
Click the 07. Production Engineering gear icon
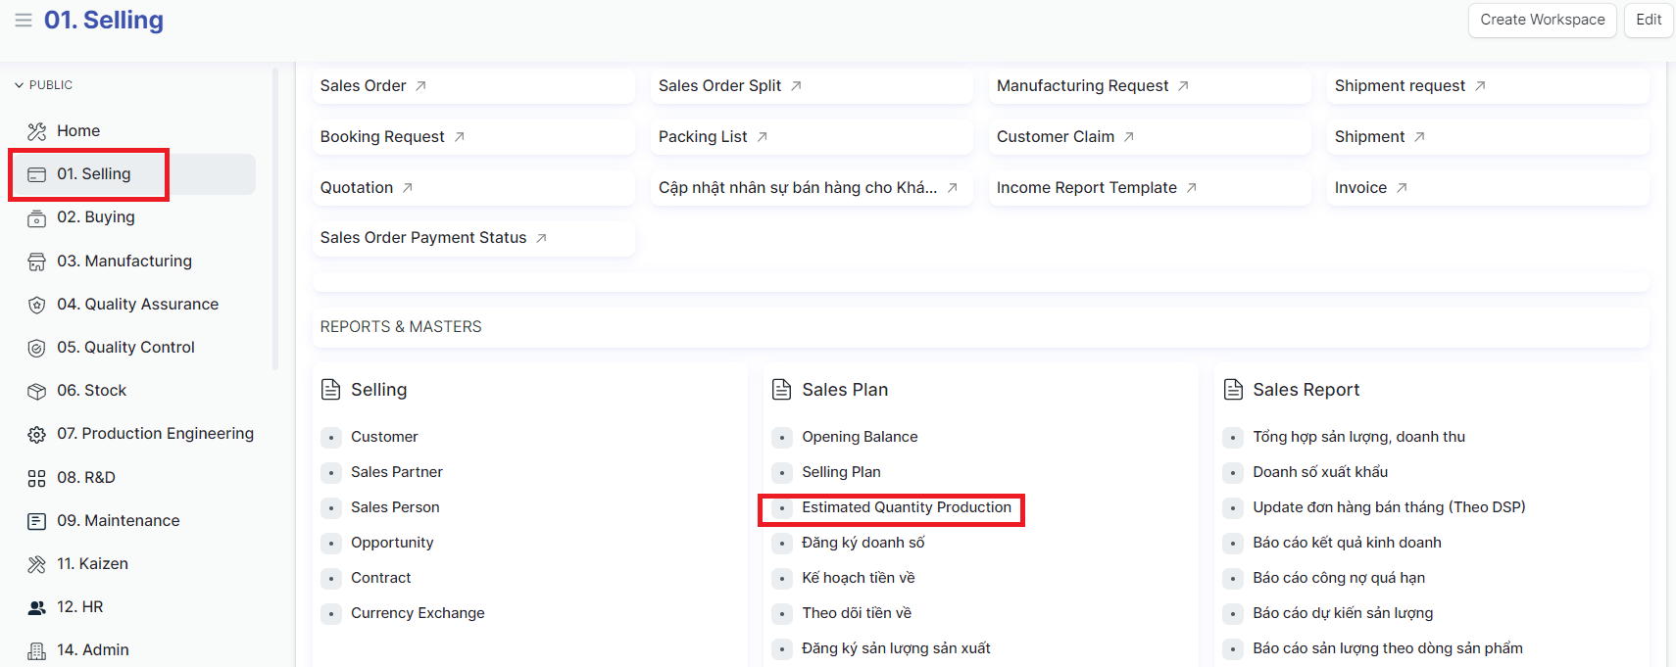[x=37, y=434]
